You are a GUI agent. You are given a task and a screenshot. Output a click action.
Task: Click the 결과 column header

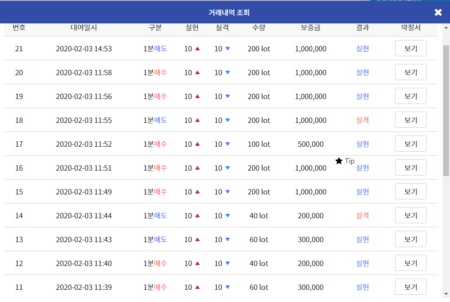[x=363, y=27]
